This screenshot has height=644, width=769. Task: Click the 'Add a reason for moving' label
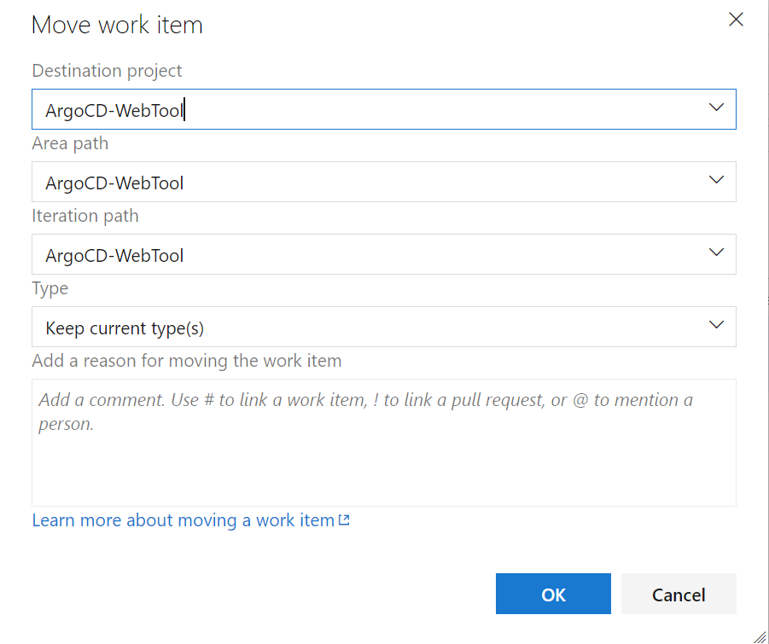pos(186,361)
